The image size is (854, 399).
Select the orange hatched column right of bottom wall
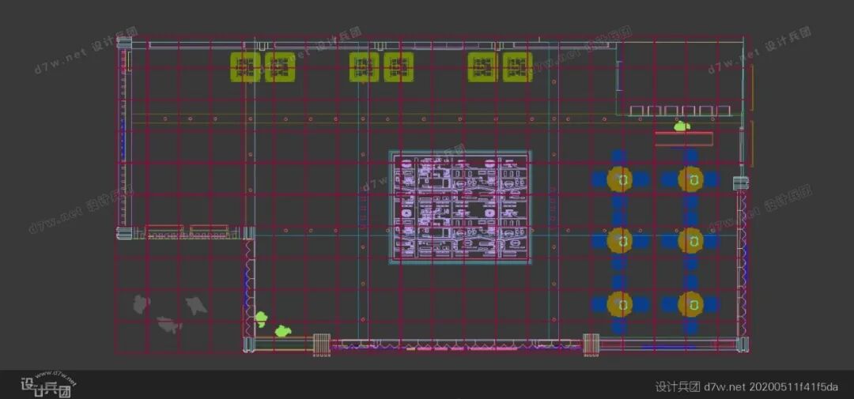pyautogui.click(x=591, y=344)
